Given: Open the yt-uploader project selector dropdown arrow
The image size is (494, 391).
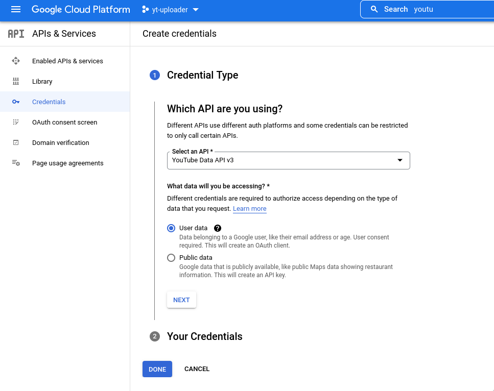Looking at the screenshot, I should tap(196, 10).
